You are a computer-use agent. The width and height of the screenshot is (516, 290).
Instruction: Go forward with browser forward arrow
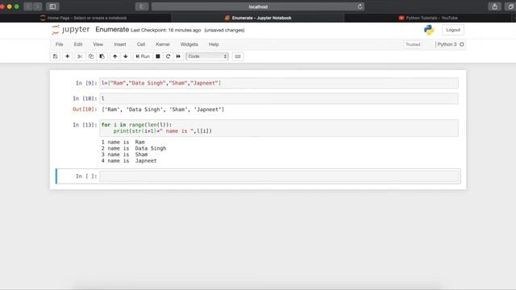pos(38,6)
